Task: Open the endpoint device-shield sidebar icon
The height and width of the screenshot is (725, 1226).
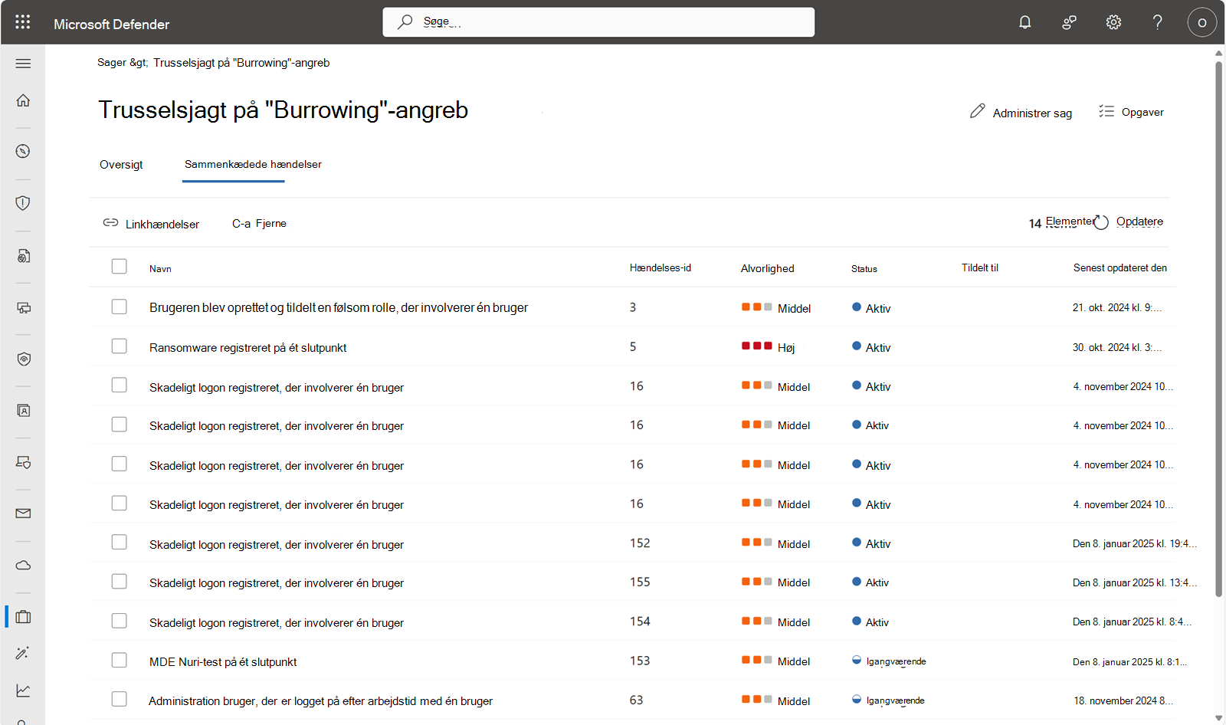Action: pos(23,462)
